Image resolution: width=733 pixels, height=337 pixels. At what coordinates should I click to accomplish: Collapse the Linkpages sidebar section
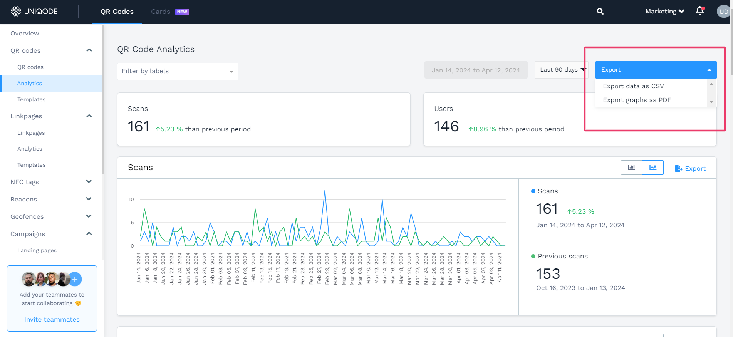coord(89,116)
